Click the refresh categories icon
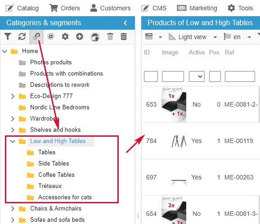 [22, 36]
